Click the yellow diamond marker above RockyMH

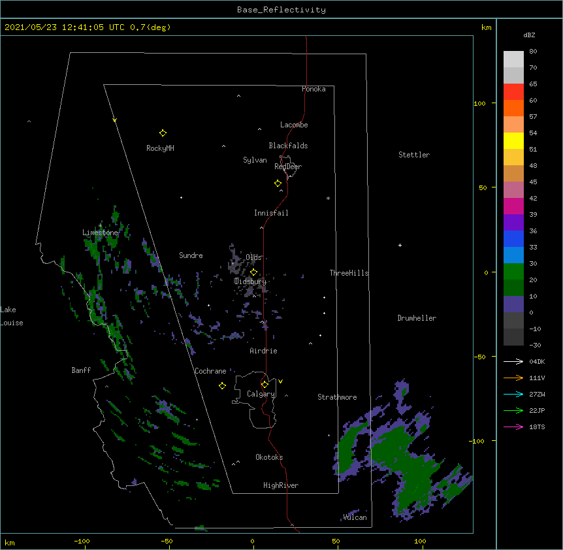[x=163, y=133]
